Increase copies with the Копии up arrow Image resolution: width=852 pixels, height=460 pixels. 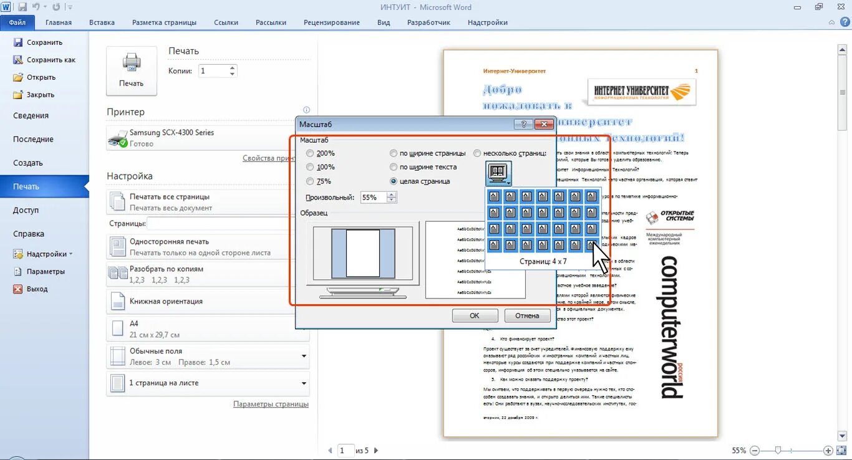tap(233, 68)
